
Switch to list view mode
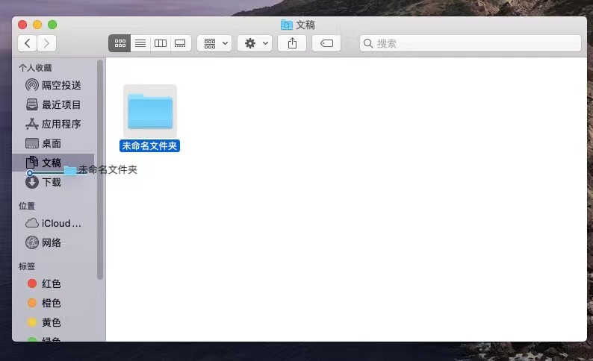click(x=140, y=43)
